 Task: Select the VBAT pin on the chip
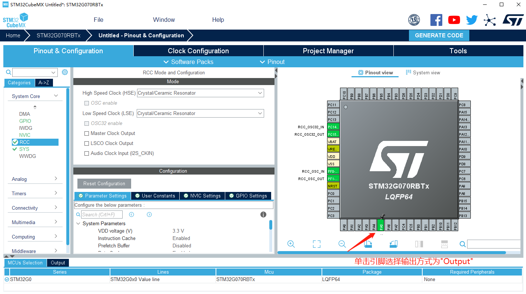333,142
